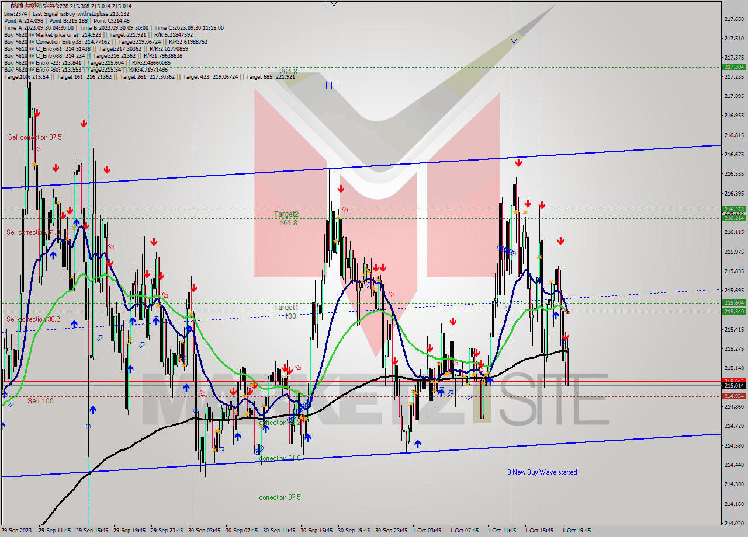The height and width of the screenshot is (537, 748).
Task: Click the '1 Oct 11:45' time label
Action: coord(501,531)
